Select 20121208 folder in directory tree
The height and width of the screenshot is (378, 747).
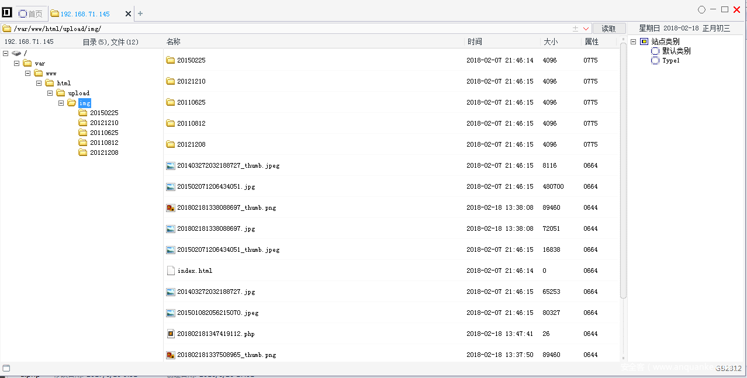[x=103, y=152]
